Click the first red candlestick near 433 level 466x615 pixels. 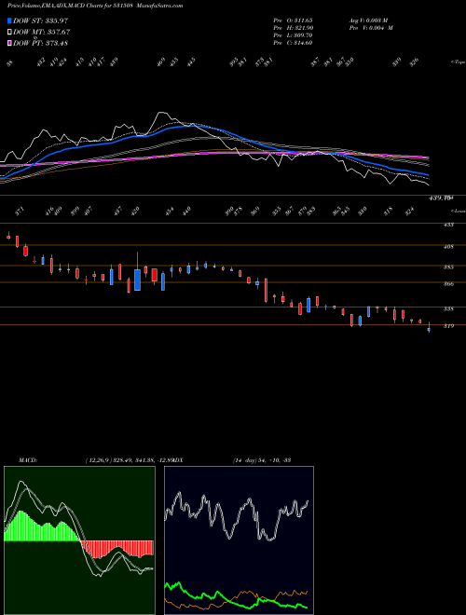pyautogui.click(x=8, y=237)
